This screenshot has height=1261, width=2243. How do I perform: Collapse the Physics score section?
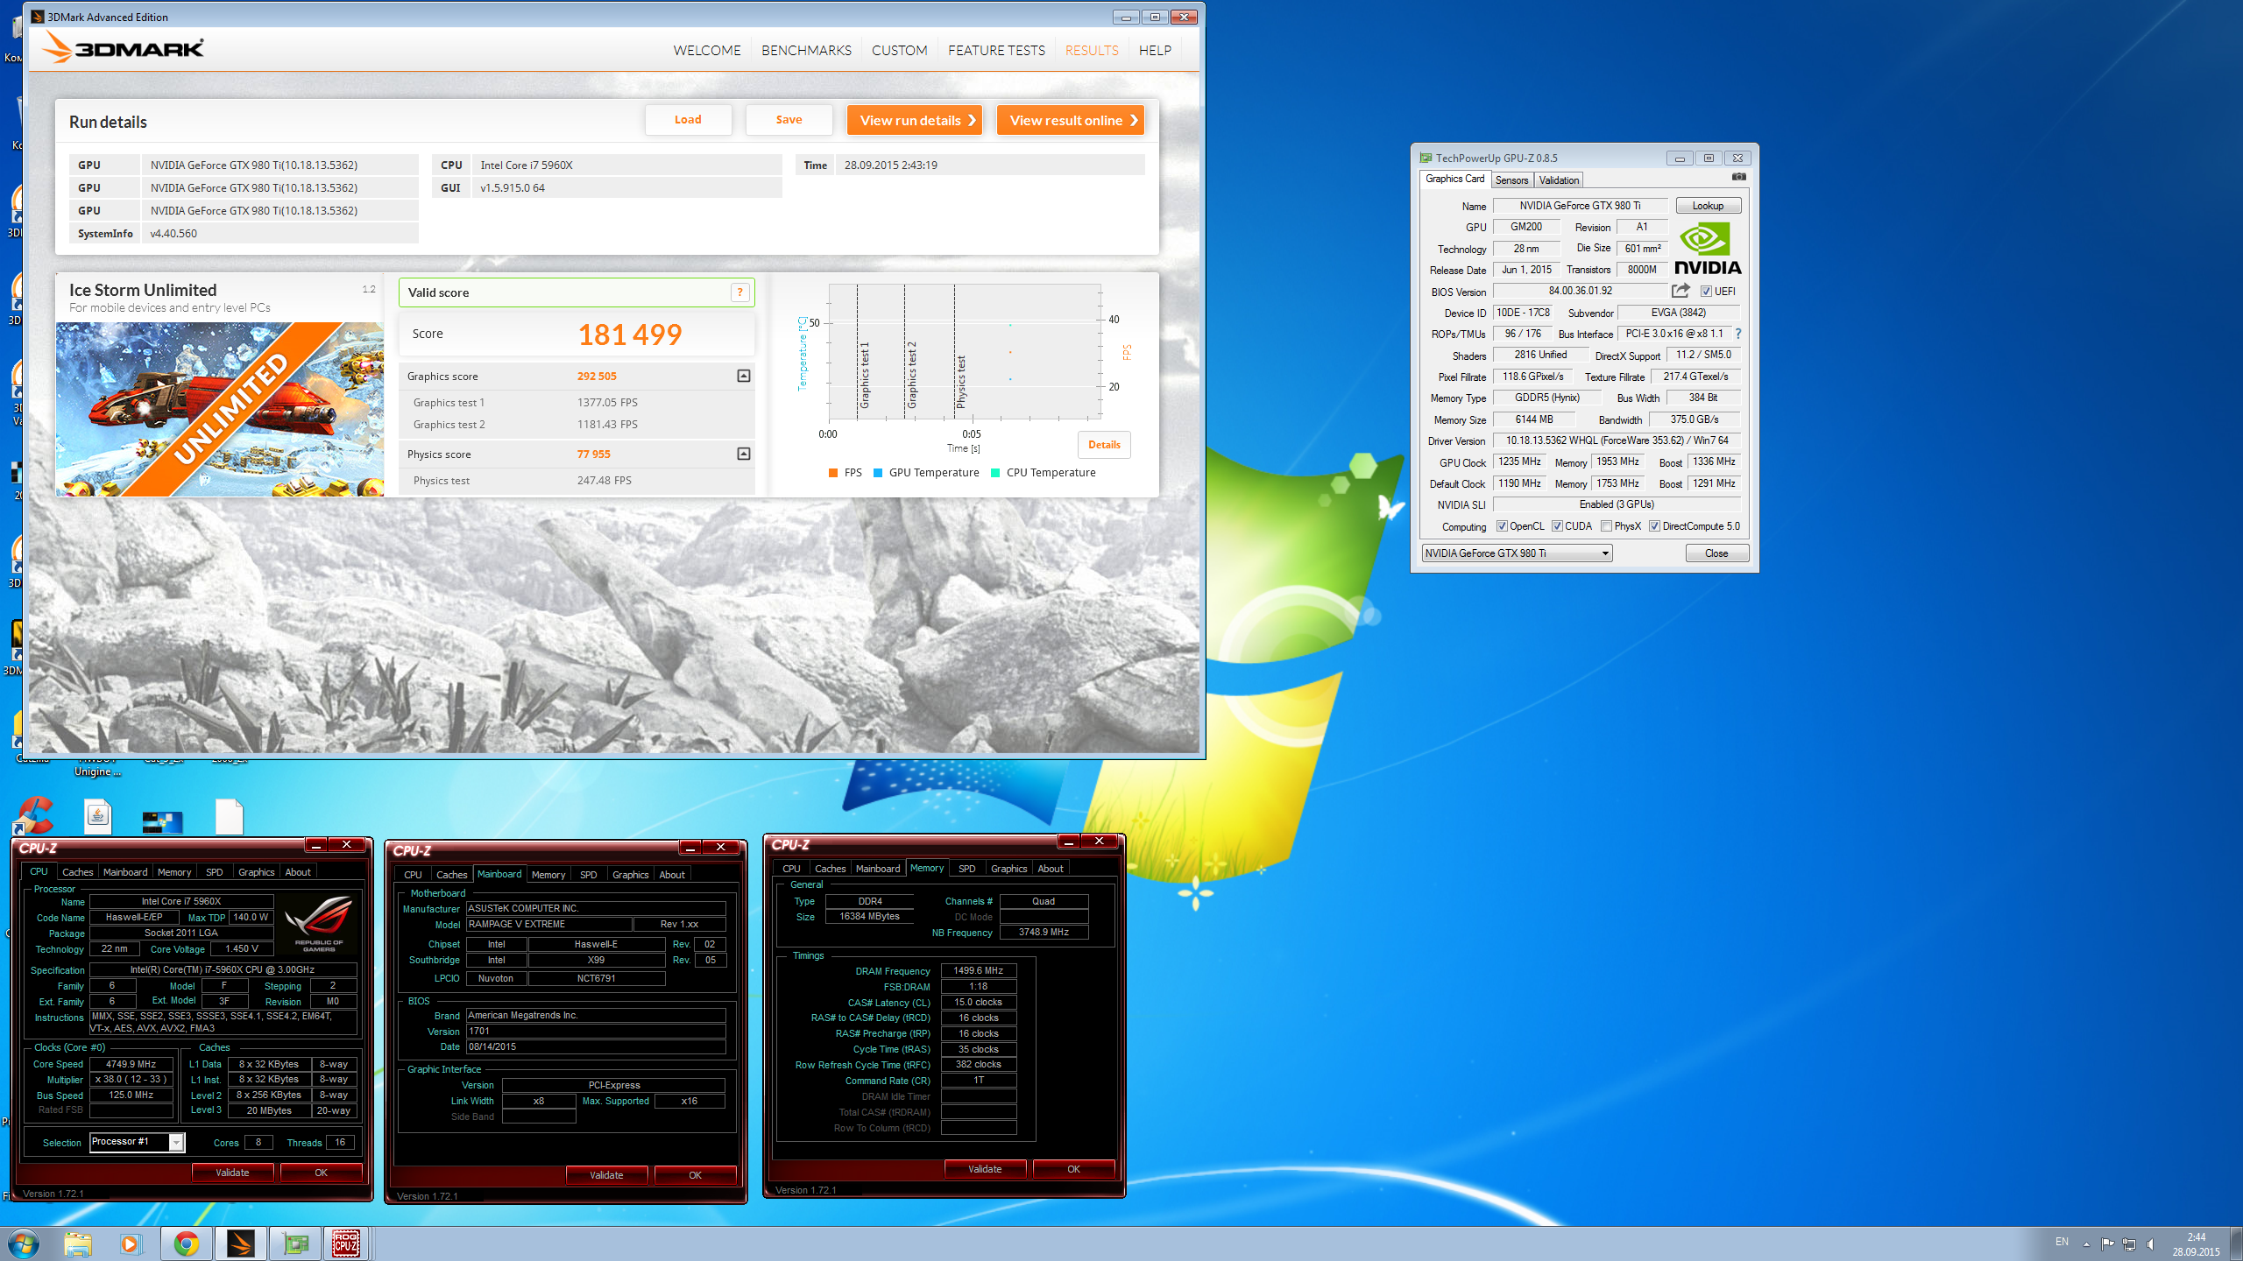pyautogui.click(x=743, y=454)
